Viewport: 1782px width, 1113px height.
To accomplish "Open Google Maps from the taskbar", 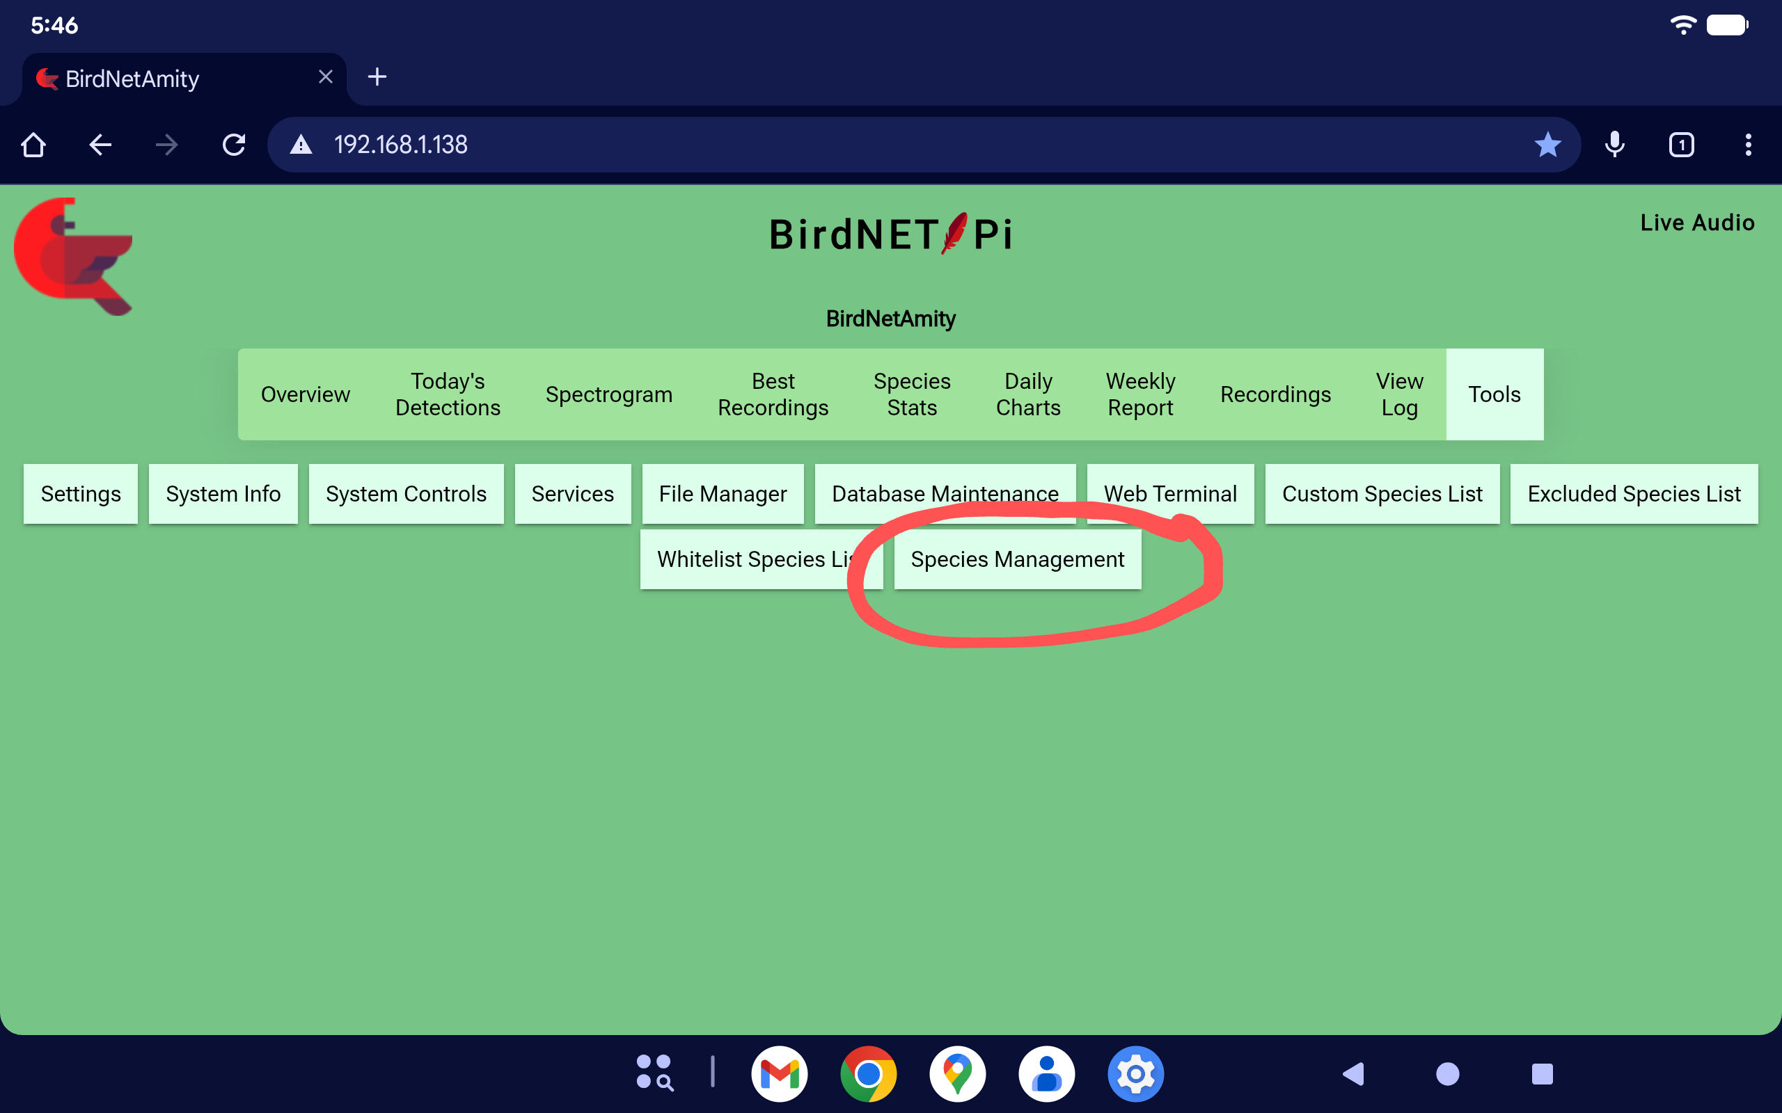I will (957, 1073).
